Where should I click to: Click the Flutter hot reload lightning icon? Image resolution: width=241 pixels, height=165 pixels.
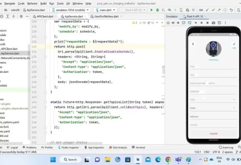[x=175, y=10]
